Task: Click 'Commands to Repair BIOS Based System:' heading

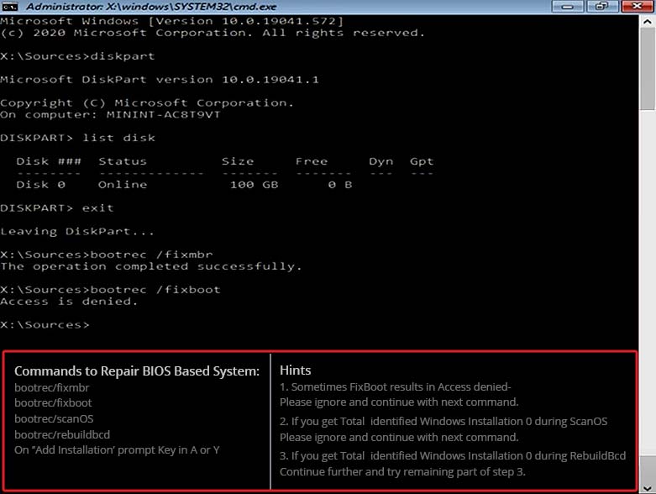Action: click(137, 371)
